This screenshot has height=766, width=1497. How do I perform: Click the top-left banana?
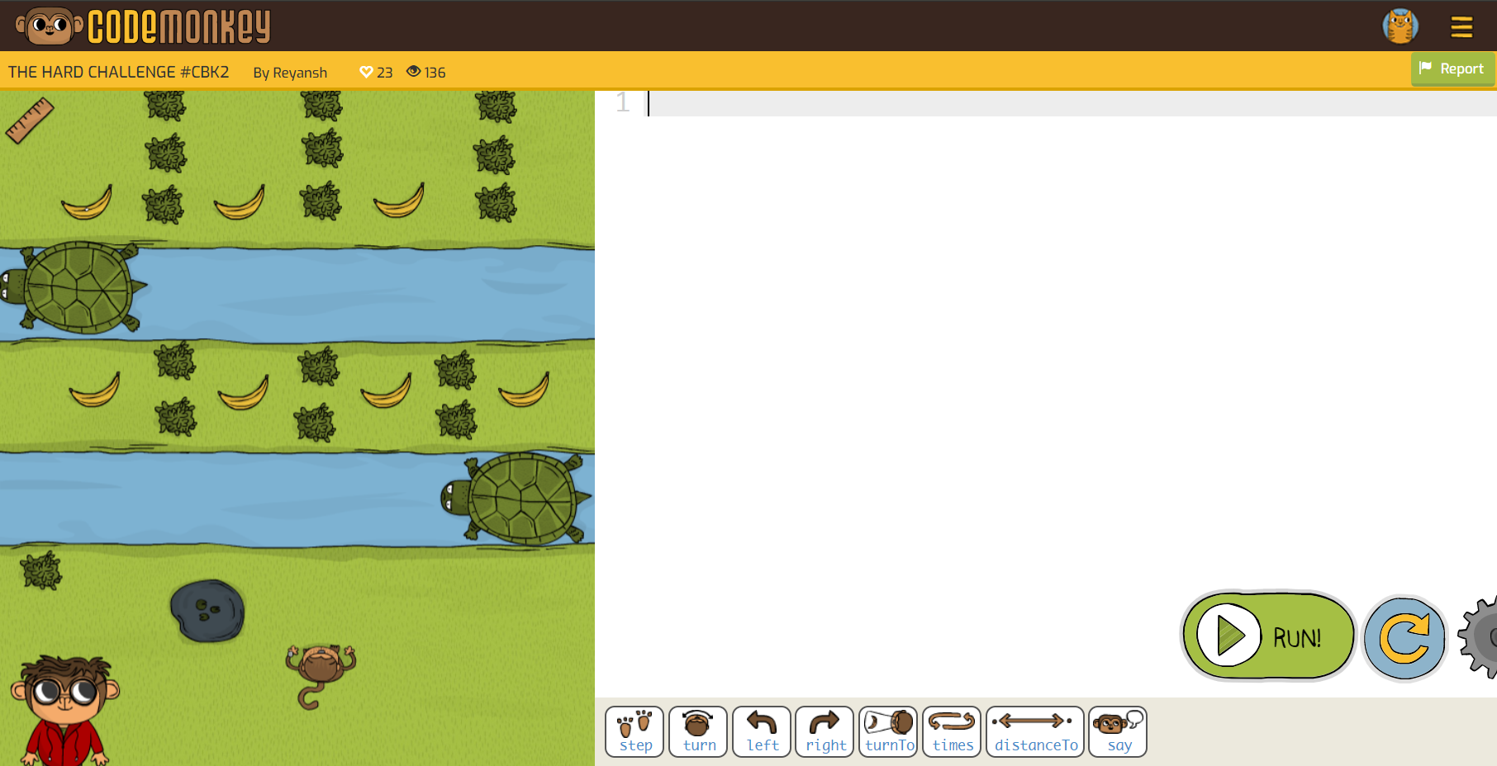click(x=87, y=203)
